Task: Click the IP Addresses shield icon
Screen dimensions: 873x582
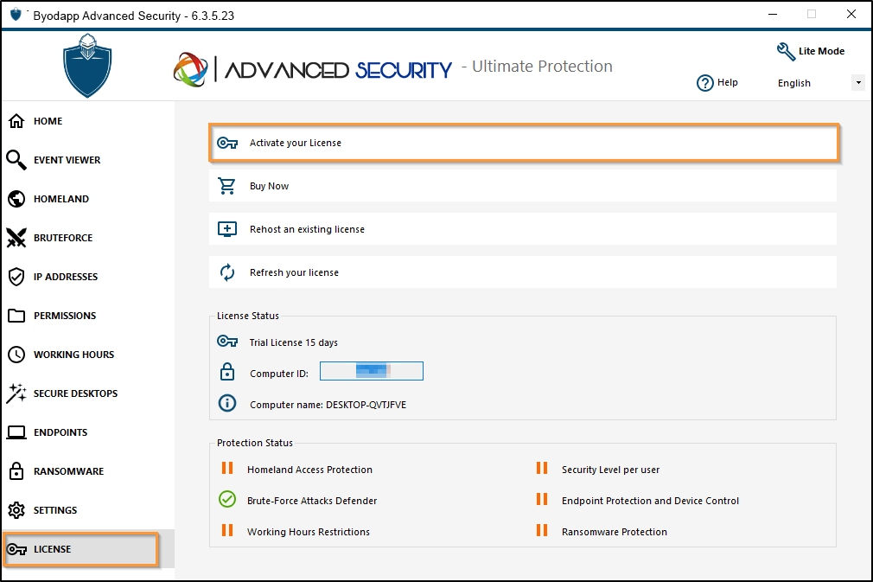Action: tap(16, 277)
